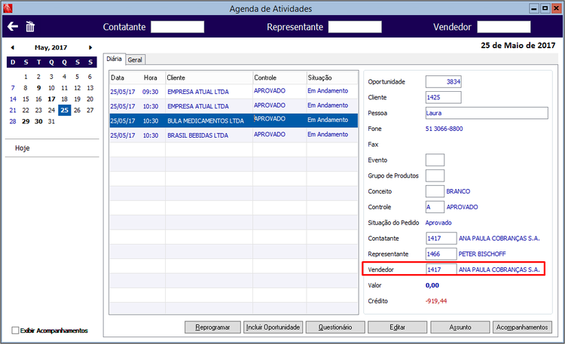Viewport: 565px width, 344px height.
Task: Click the Controle field containing A
Action: [x=435, y=207]
